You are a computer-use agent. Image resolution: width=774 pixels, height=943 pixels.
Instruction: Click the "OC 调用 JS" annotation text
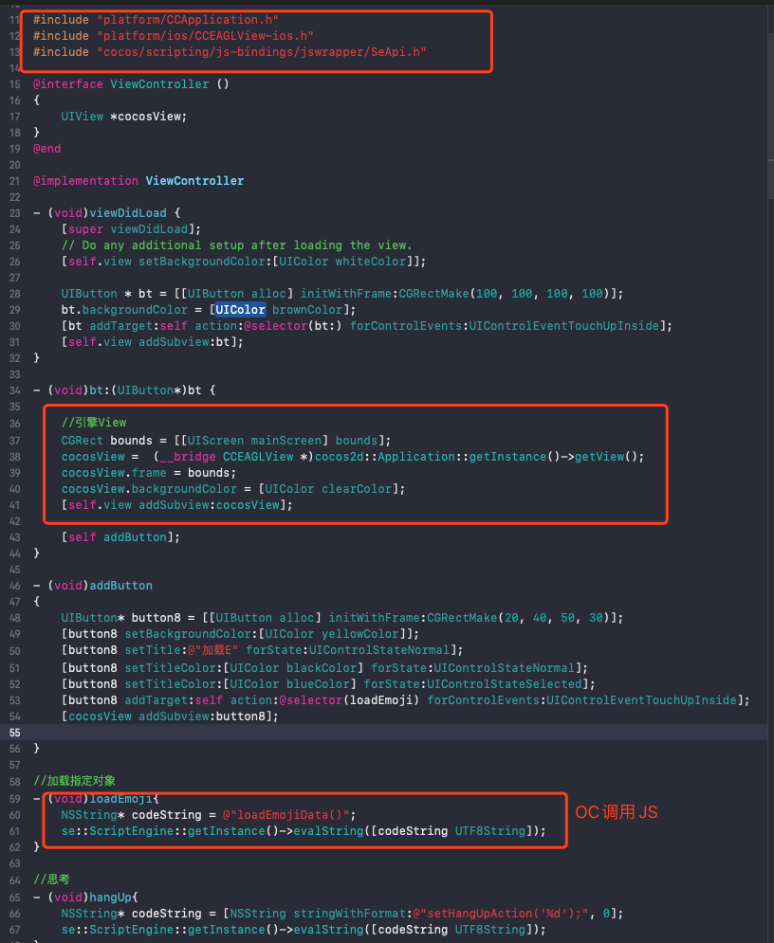(x=615, y=811)
